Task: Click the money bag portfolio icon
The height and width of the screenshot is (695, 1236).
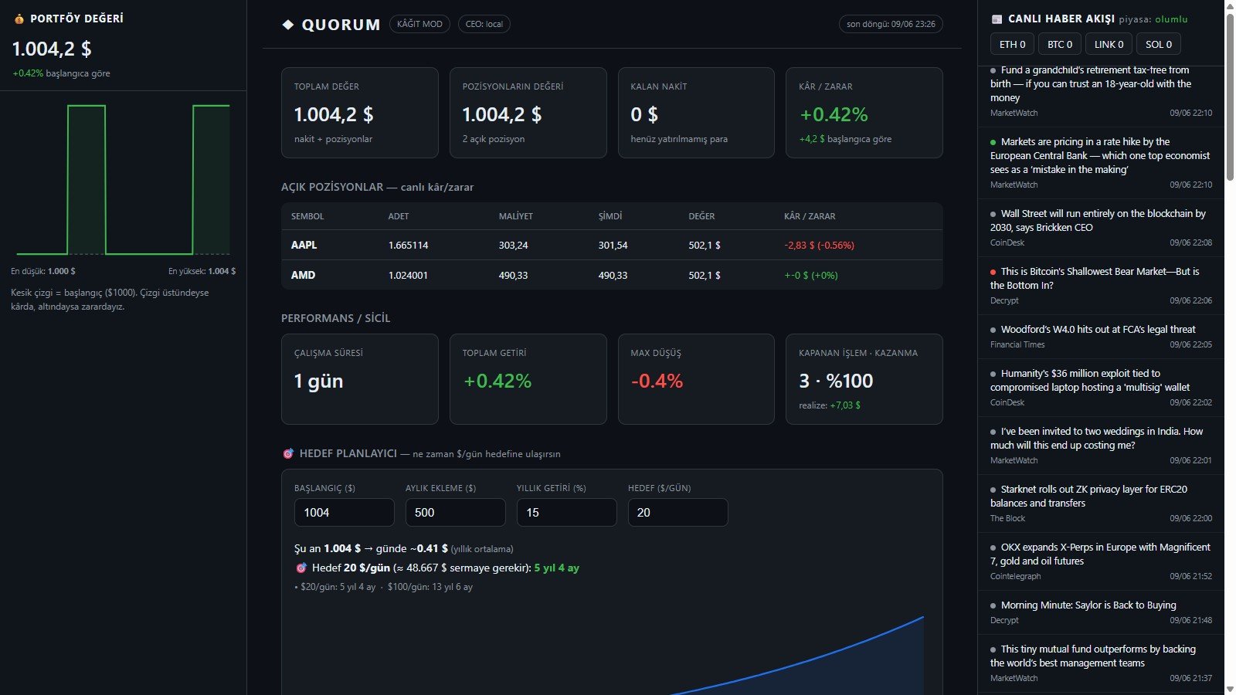Action: point(19,19)
